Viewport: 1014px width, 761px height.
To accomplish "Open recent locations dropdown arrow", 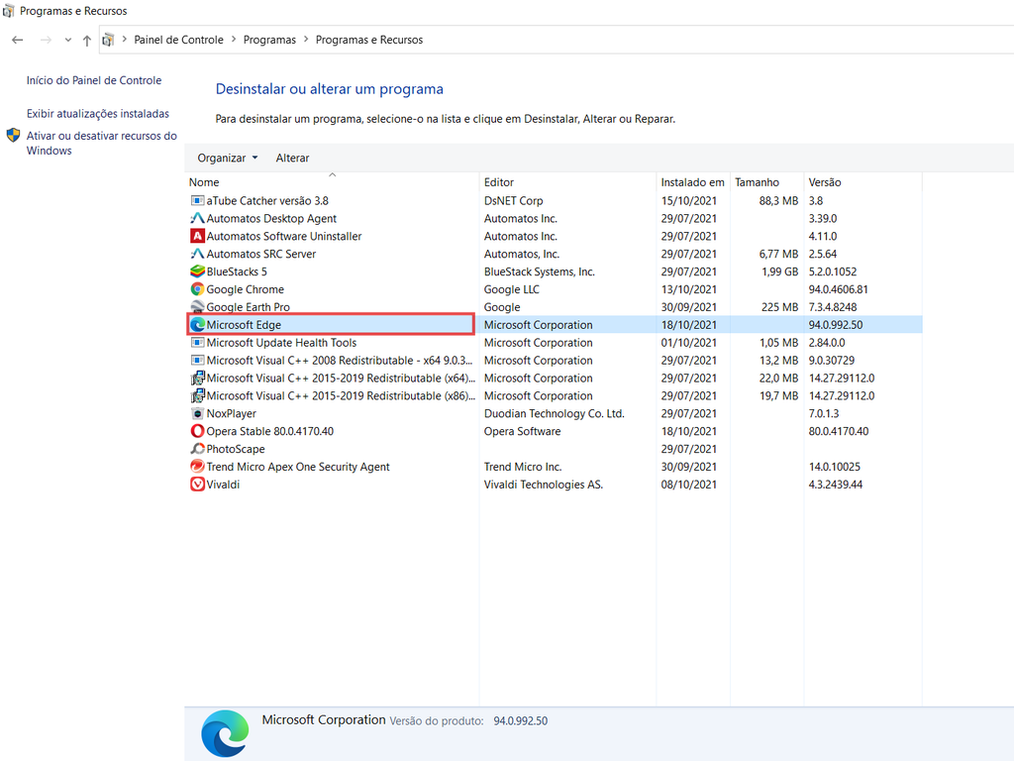I will [x=68, y=40].
